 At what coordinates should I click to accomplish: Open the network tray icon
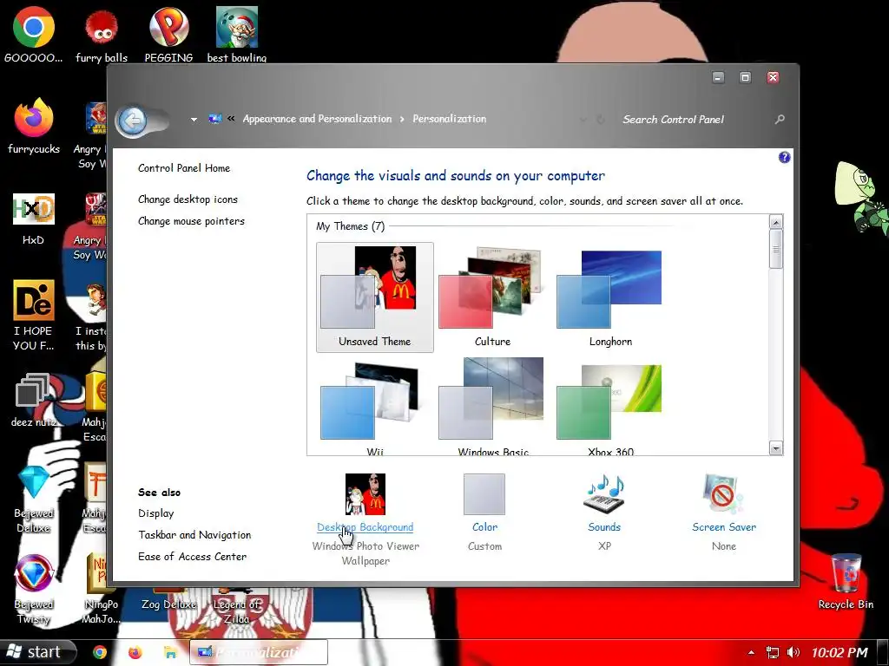pos(772,652)
